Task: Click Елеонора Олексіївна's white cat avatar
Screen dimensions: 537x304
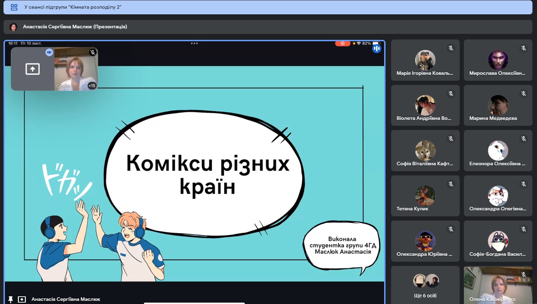Action: click(x=498, y=150)
